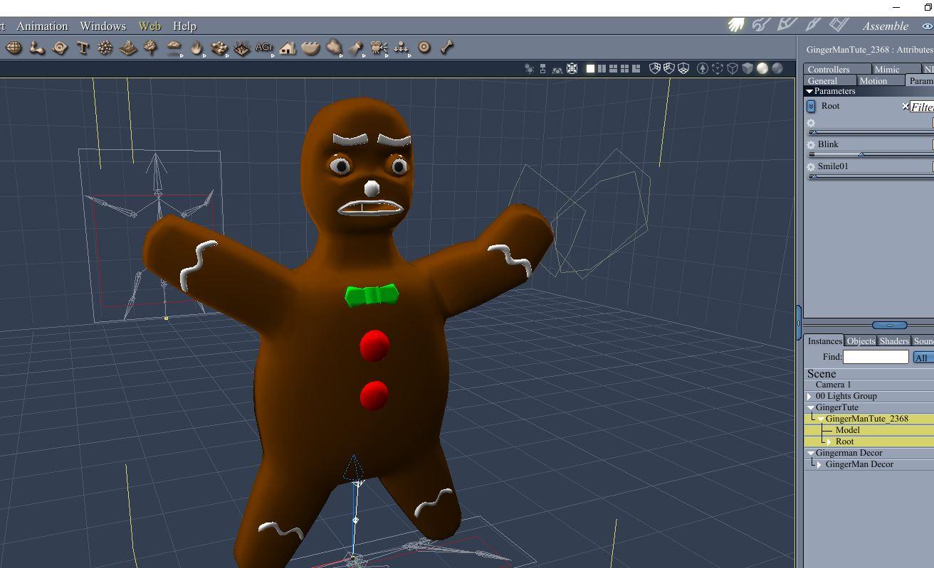Click the house-shaped icon

(288, 48)
